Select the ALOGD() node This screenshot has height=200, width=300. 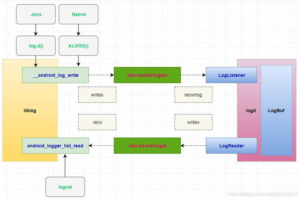pyautogui.click(x=78, y=46)
